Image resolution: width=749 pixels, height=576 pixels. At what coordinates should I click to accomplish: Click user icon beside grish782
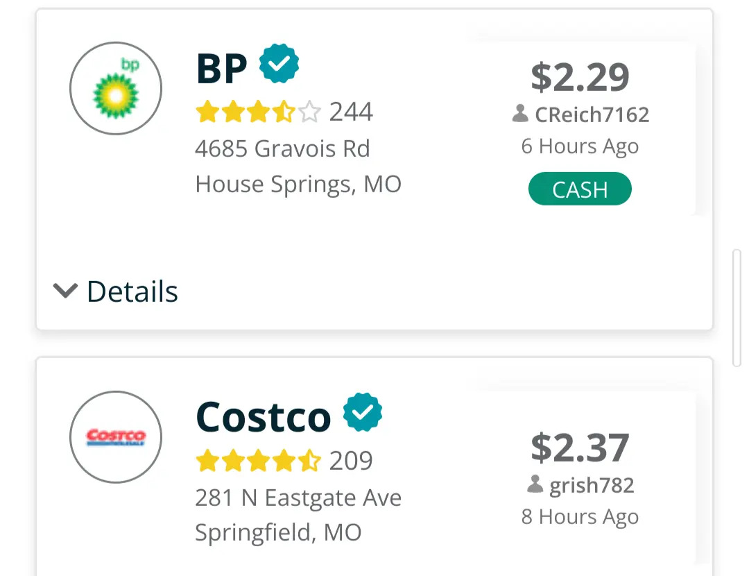click(535, 484)
